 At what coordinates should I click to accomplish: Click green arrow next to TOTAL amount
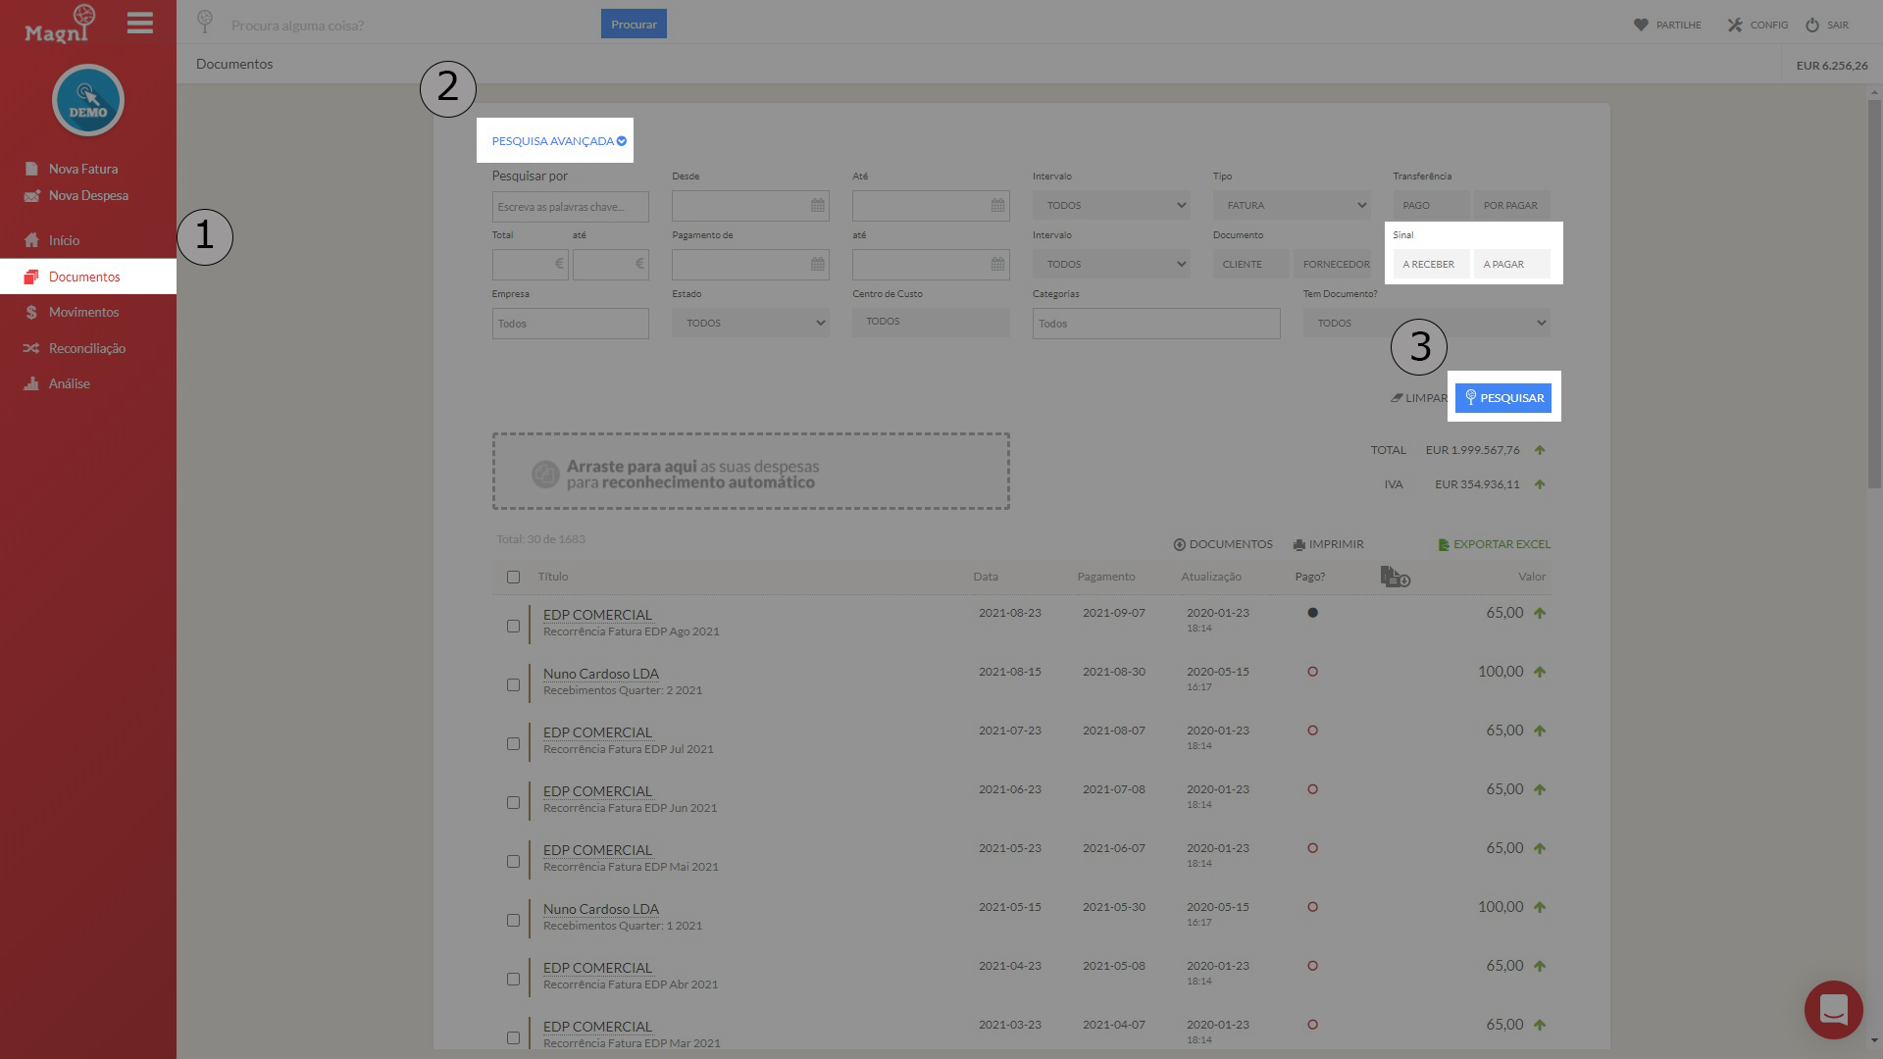(x=1540, y=450)
